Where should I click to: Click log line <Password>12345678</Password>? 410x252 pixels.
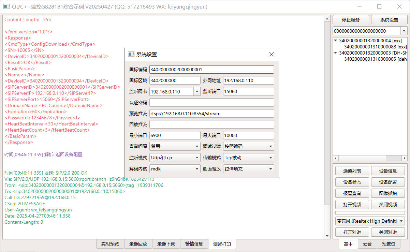(x=42, y=118)
